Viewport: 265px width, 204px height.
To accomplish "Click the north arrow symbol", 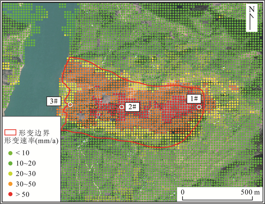I will coord(252,18).
